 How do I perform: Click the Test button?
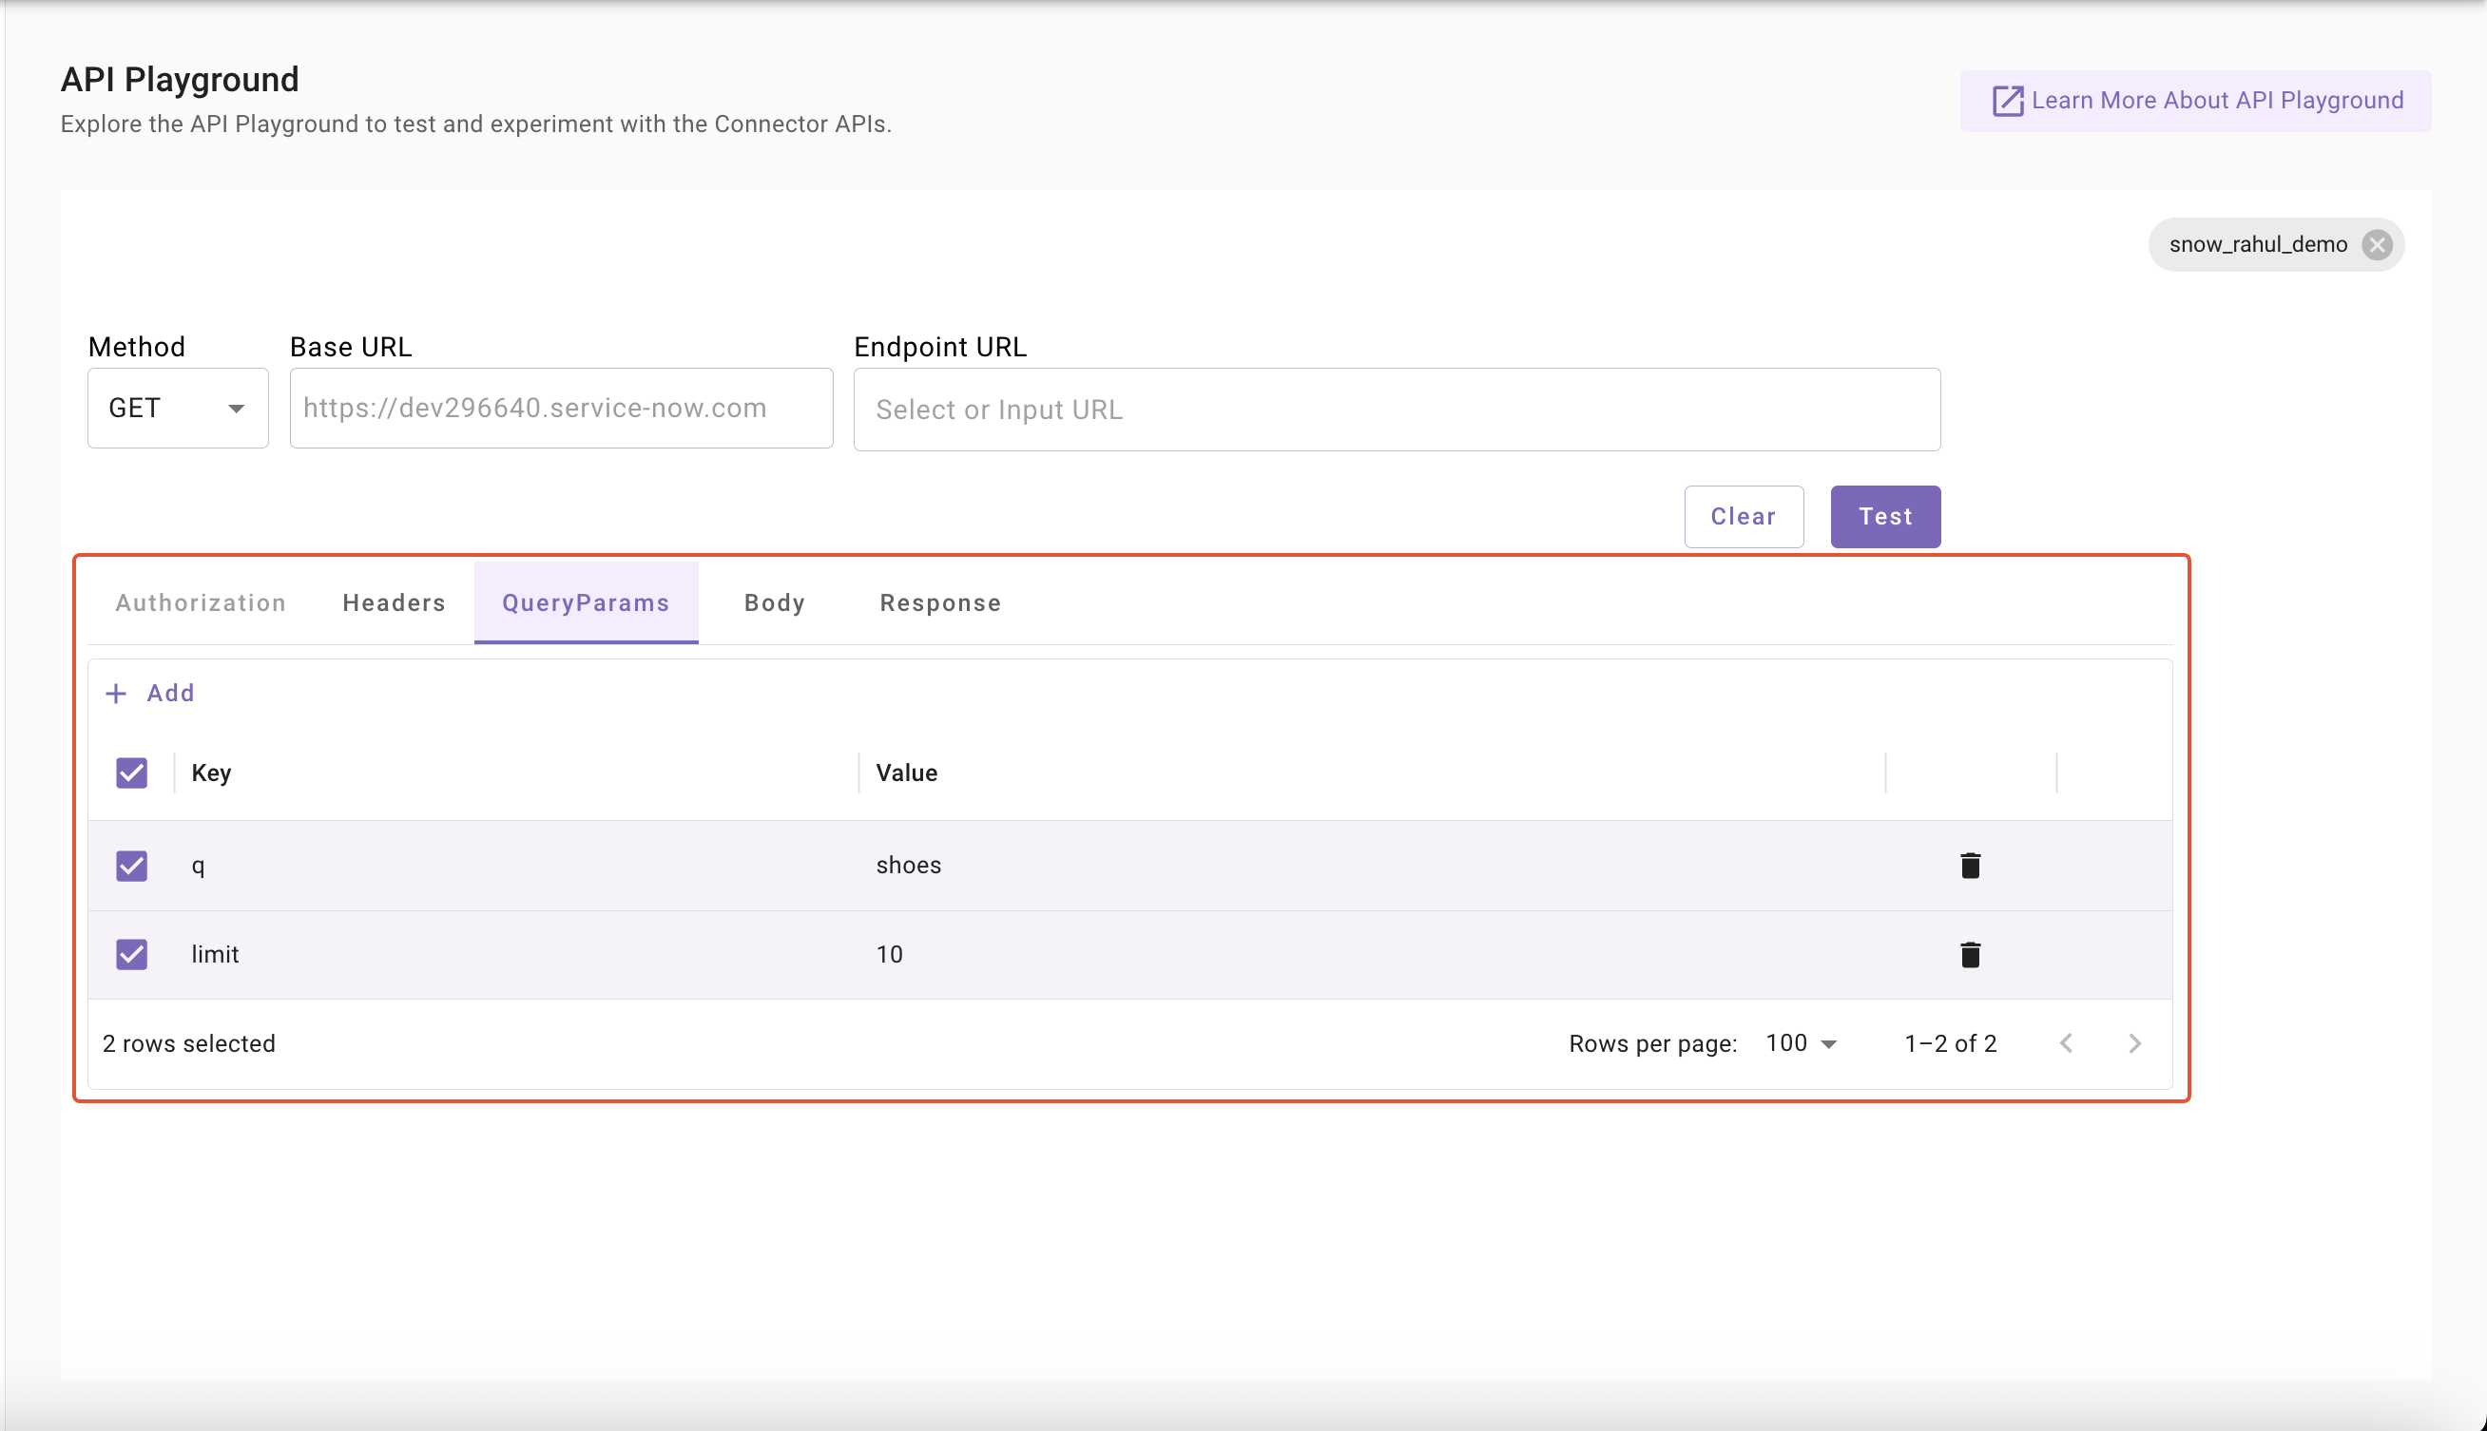(x=1885, y=517)
